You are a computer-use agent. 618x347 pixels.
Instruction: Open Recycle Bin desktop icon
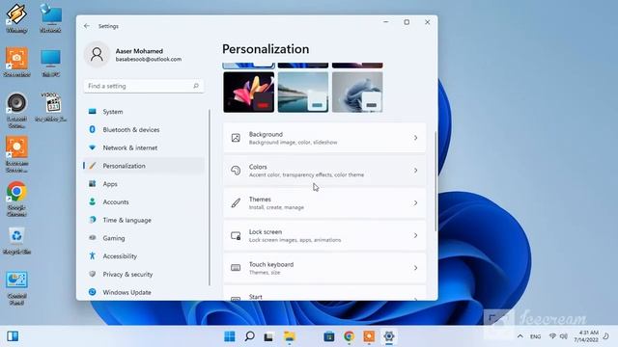16,240
